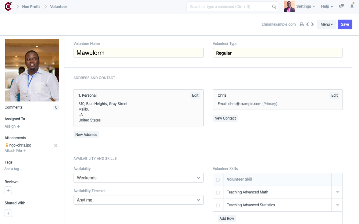
Task: Expand the Teaching Advanced Math row arrow
Action: click(337, 192)
